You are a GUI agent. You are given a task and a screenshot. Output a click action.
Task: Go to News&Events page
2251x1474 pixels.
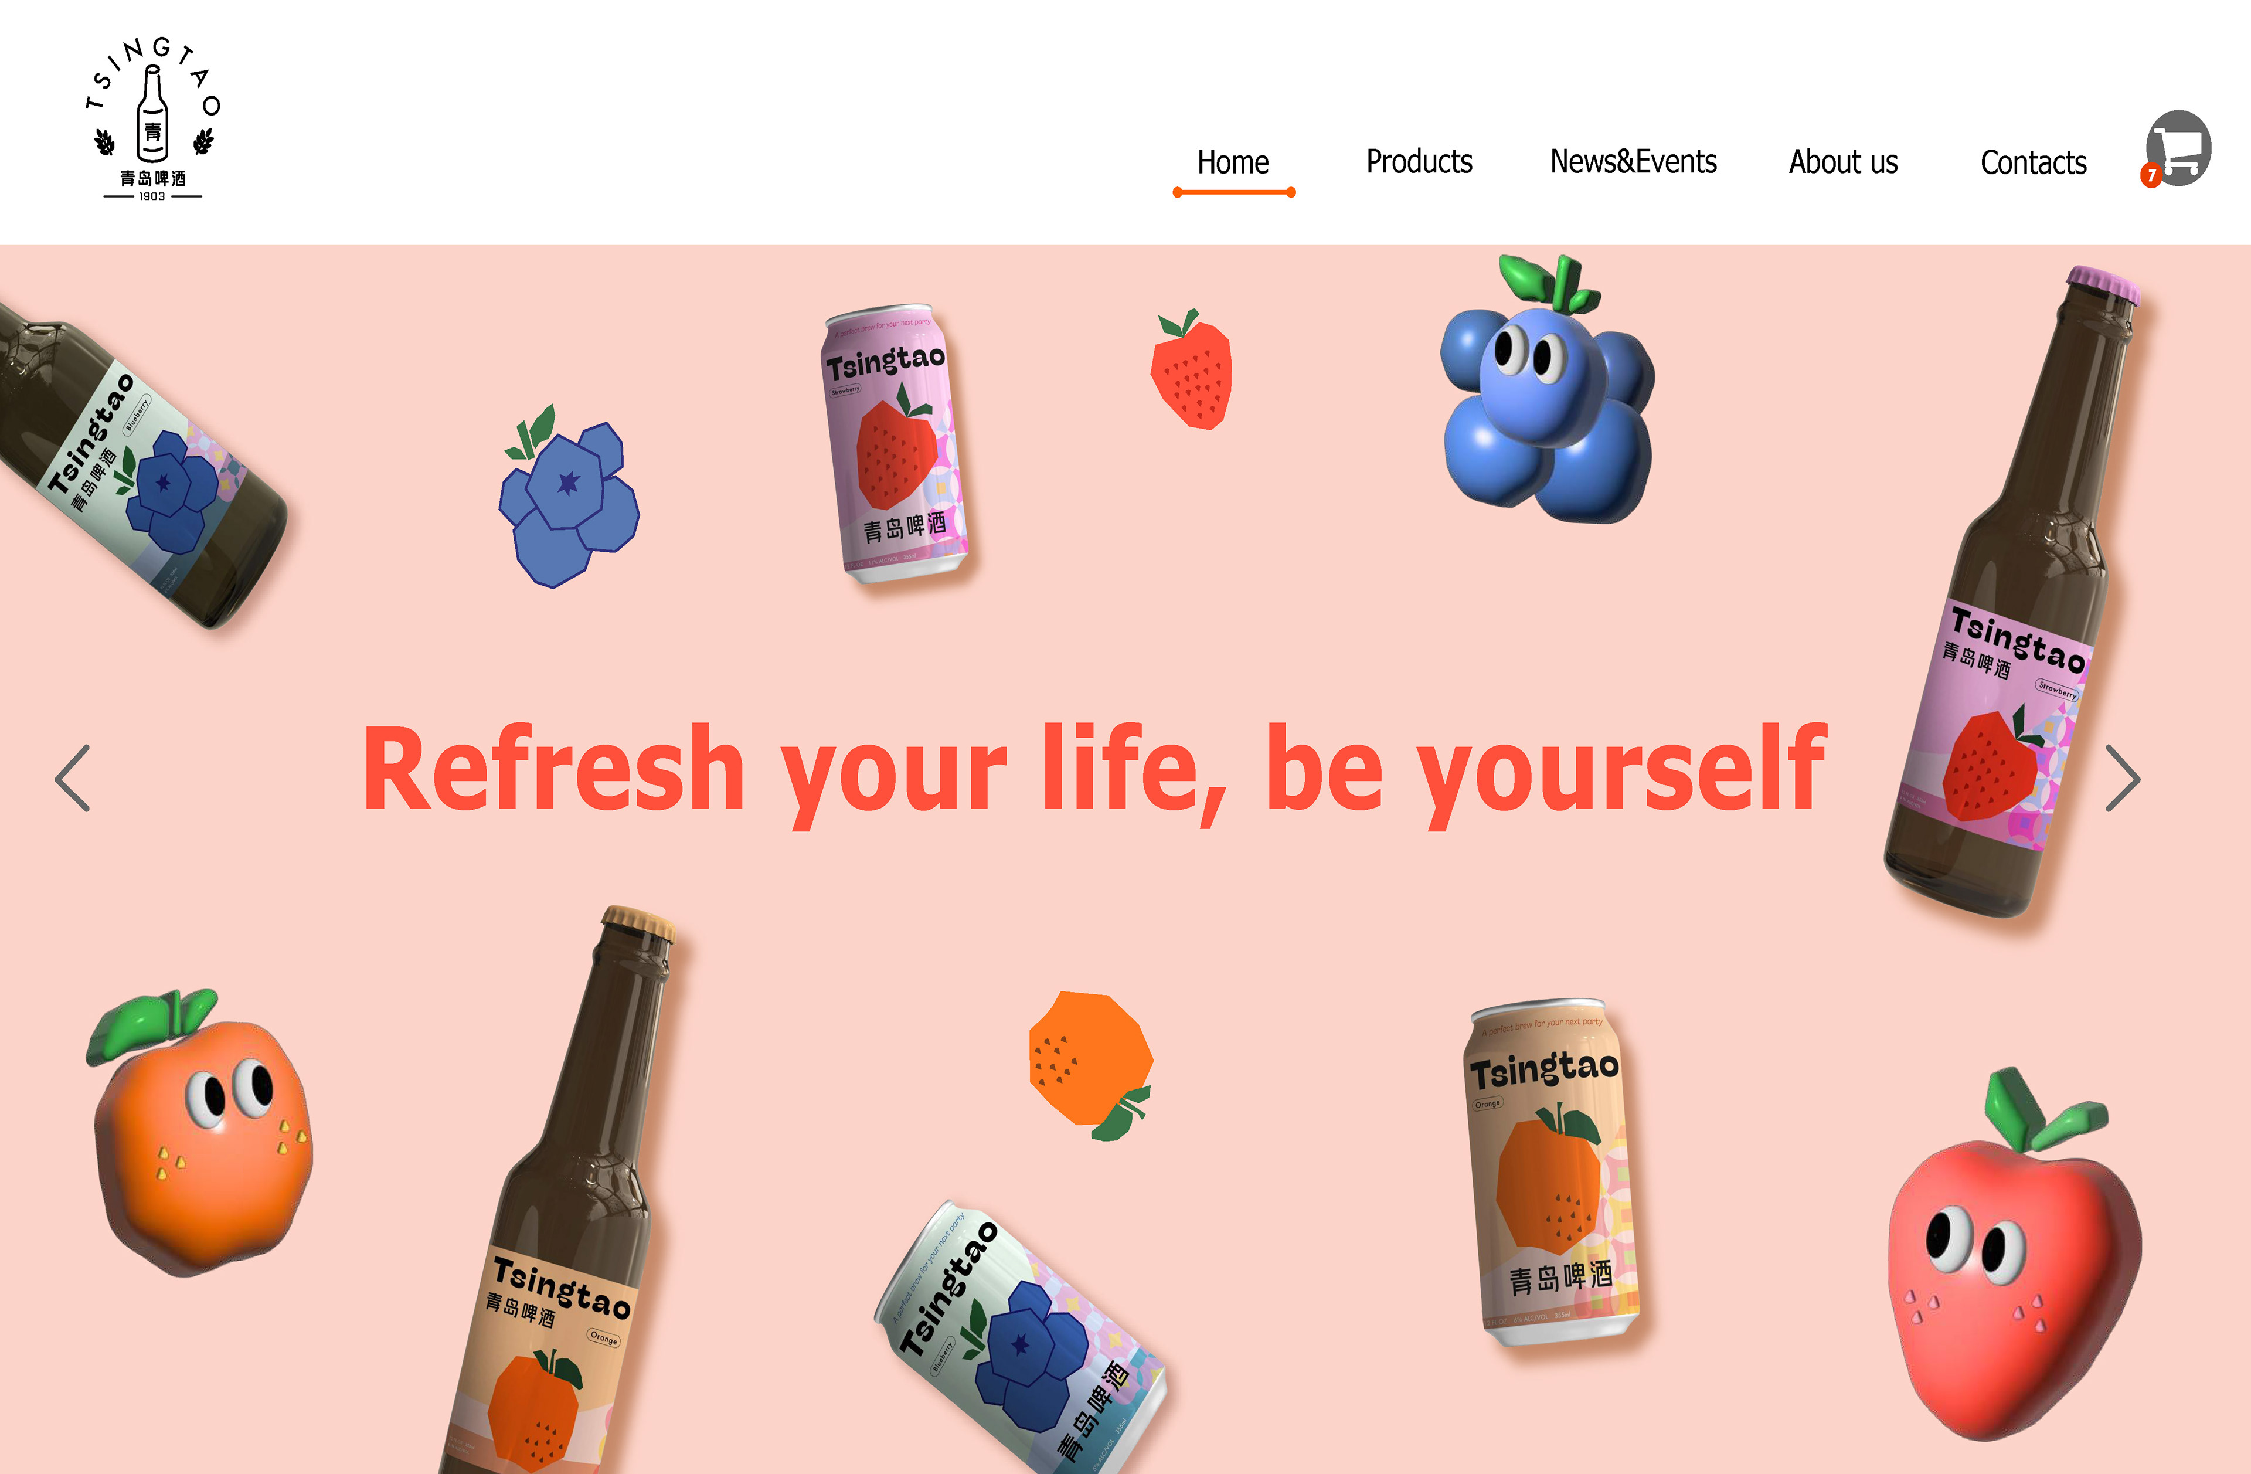[1633, 162]
